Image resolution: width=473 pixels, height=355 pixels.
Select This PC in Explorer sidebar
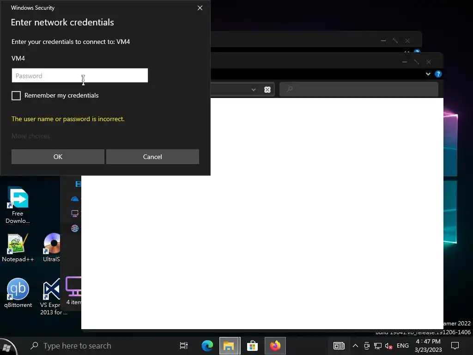pyautogui.click(x=75, y=214)
